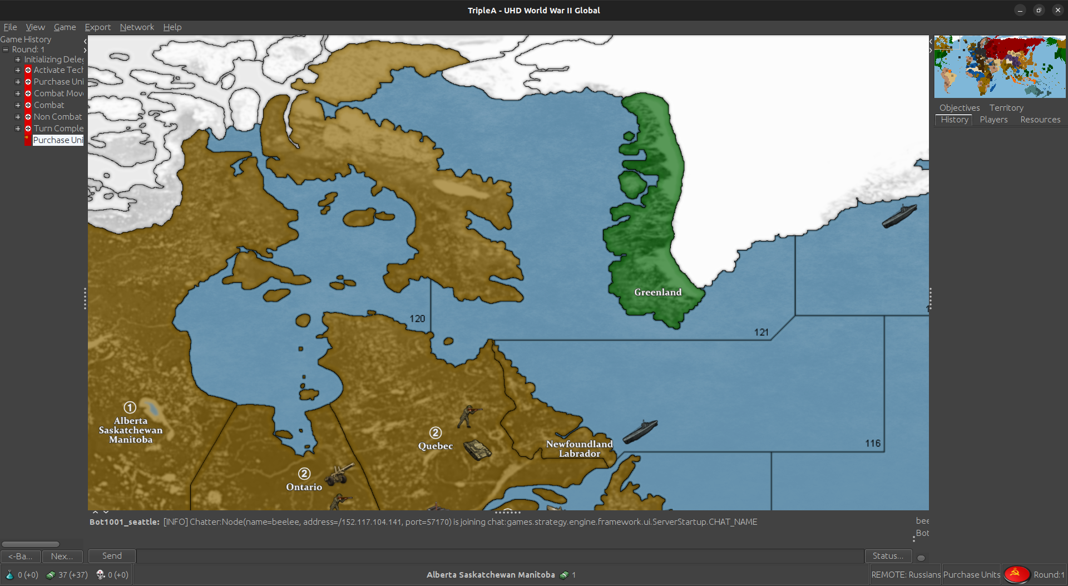Click the green PUs money icon
This screenshot has height=586, width=1068.
tap(51, 575)
